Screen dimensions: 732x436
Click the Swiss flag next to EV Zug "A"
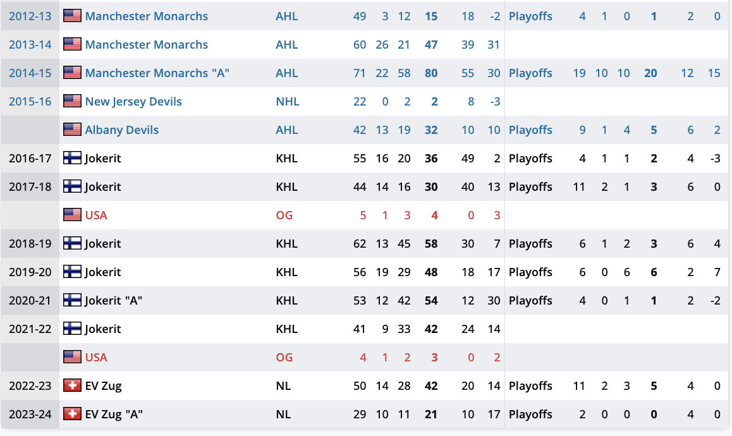(x=72, y=414)
